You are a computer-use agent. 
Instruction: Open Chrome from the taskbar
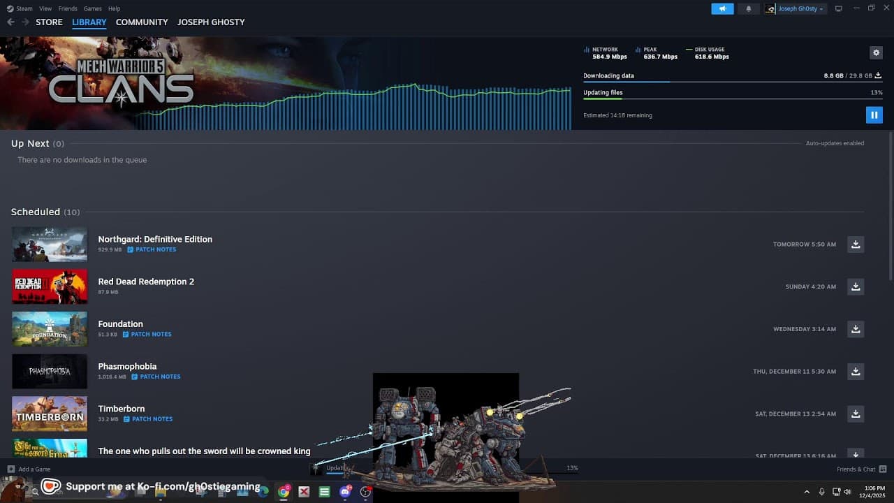pos(284,492)
